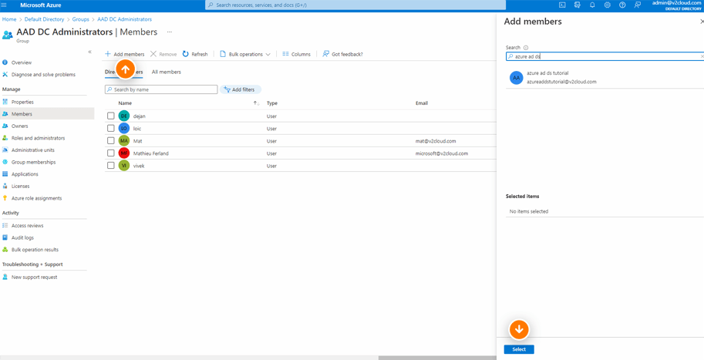Image resolution: width=704 pixels, height=360 pixels.
Task: Collapse the left navigation with double chevron
Action: 89,52
